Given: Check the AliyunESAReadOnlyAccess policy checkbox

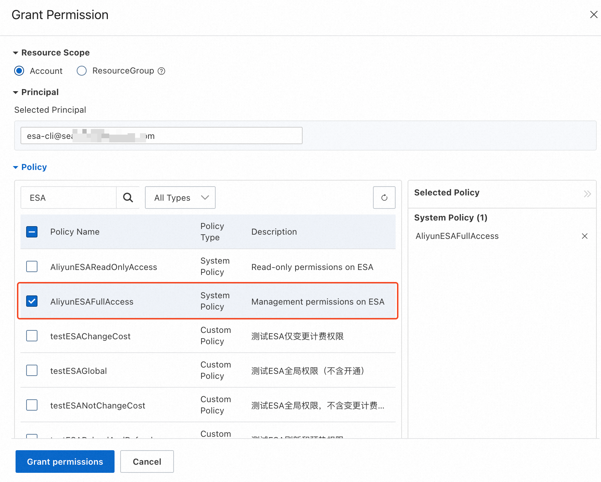Looking at the screenshot, I should click(32, 266).
